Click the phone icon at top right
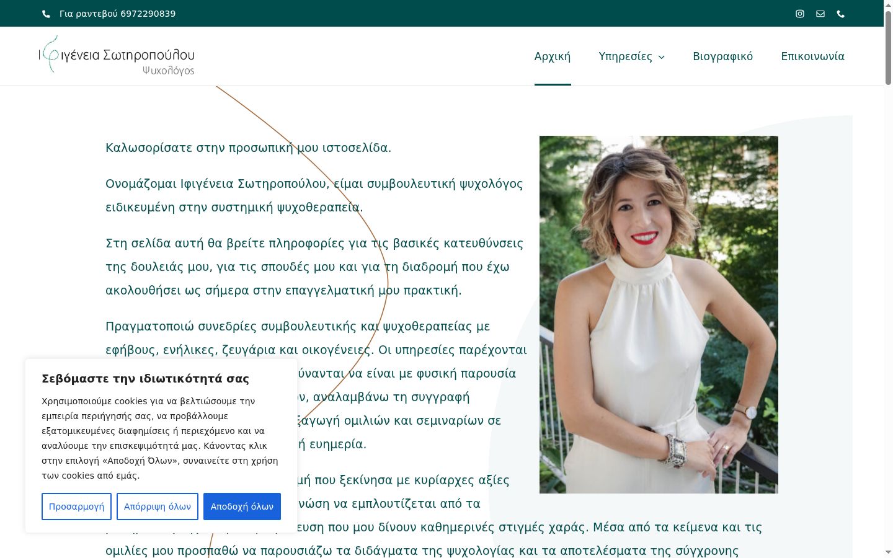 (x=841, y=14)
